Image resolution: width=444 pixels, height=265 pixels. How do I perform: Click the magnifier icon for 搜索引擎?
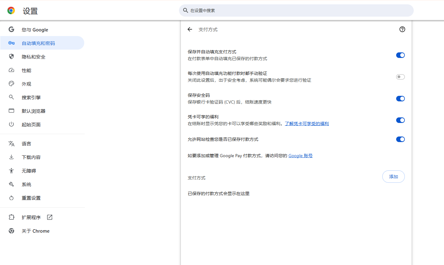tap(11, 97)
